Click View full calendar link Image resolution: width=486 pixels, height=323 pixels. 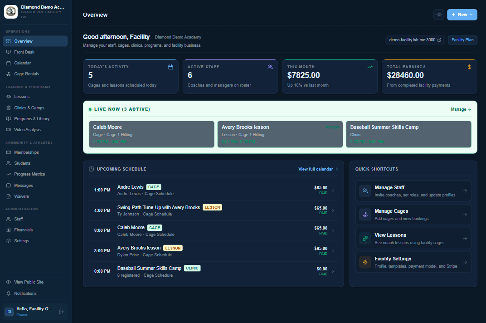(x=318, y=169)
